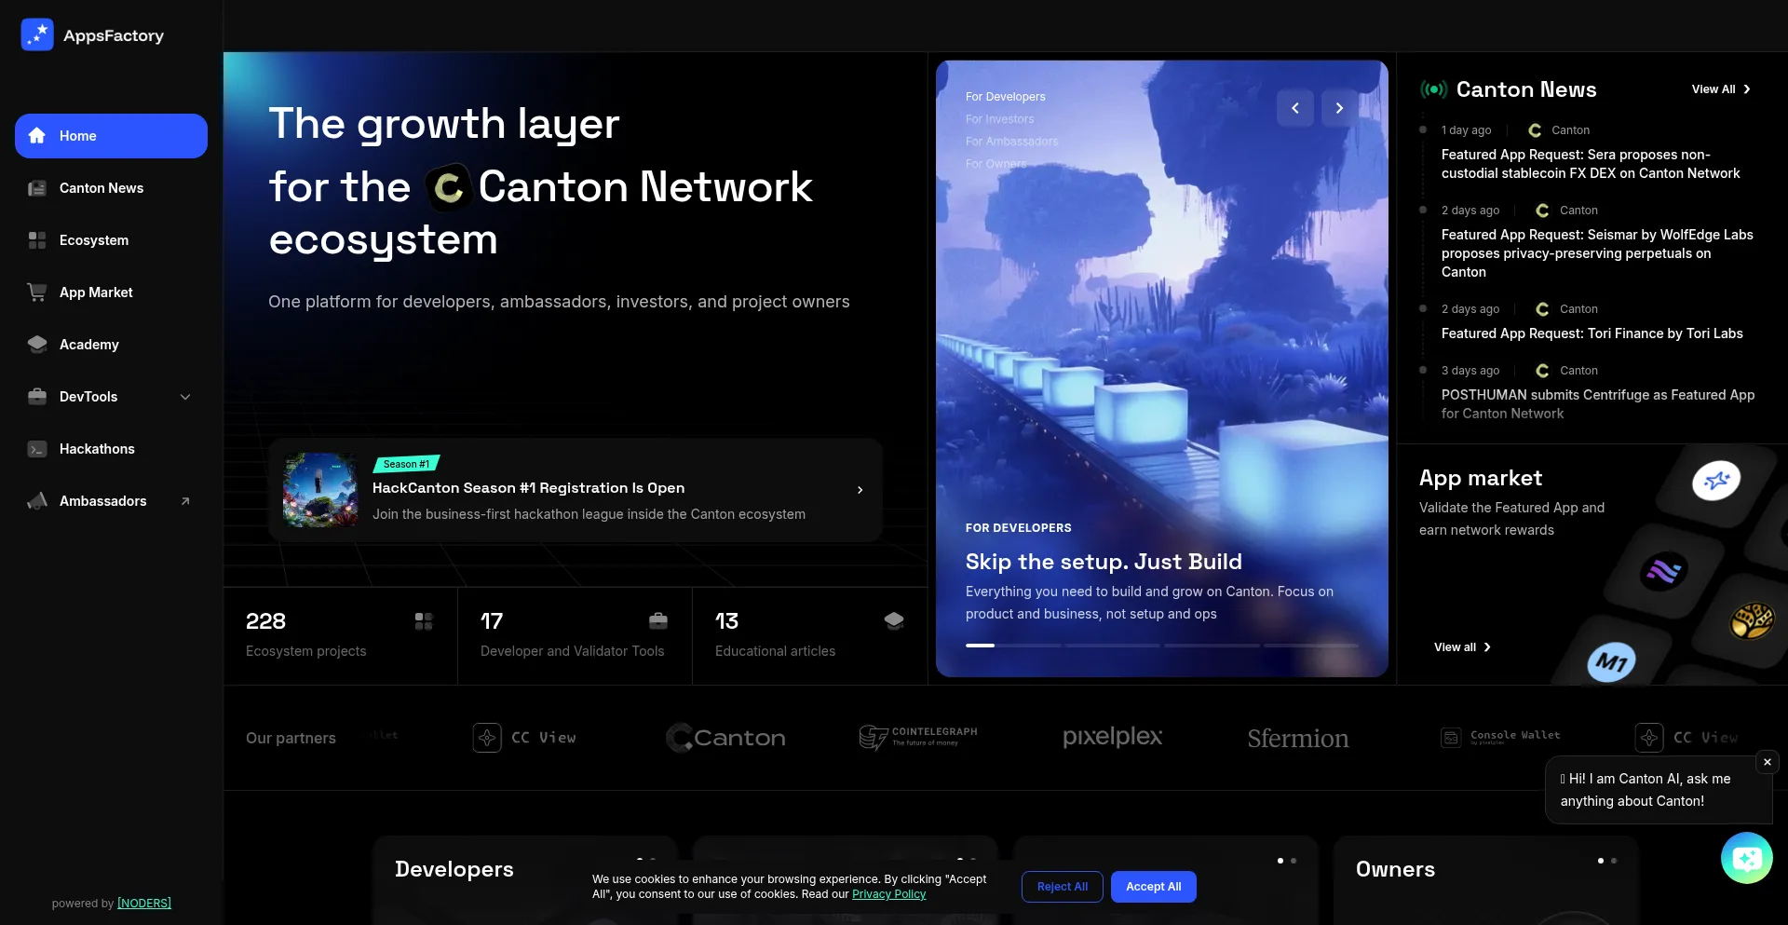The height and width of the screenshot is (925, 1788).
Task: Click the Home house icon in sidebar
Action: (x=37, y=136)
